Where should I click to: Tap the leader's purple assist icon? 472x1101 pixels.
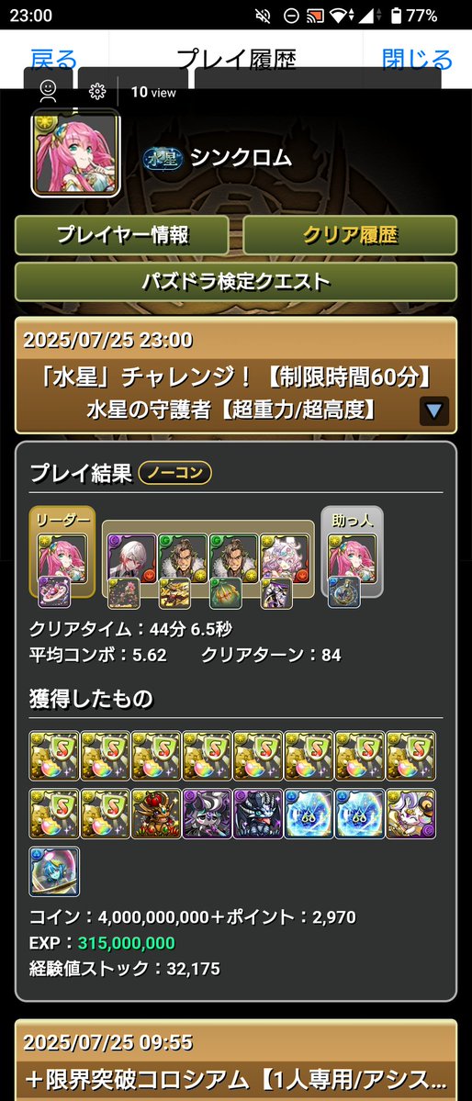pos(53,592)
